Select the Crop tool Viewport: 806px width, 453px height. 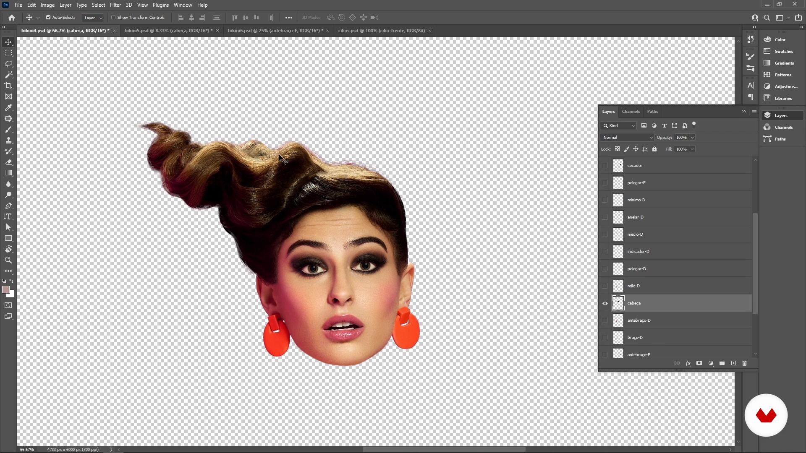tap(8, 86)
